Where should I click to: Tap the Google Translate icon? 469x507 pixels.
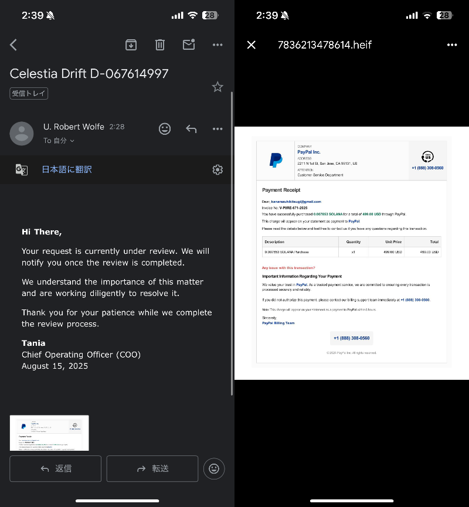coord(22,169)
